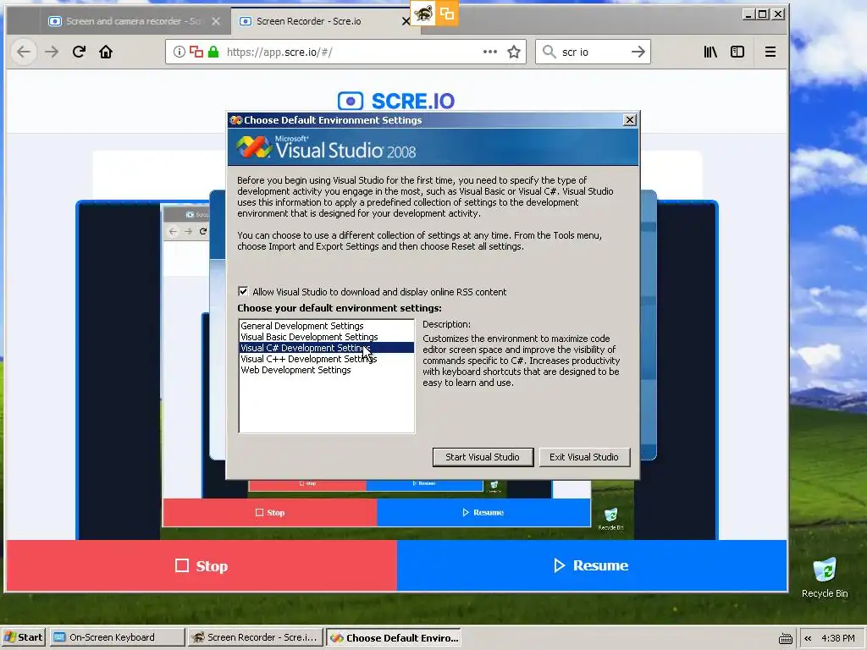Submit the search with the arrow icon
The height and width of the screenshot is (650, 867).
click(x=638, y=52)
